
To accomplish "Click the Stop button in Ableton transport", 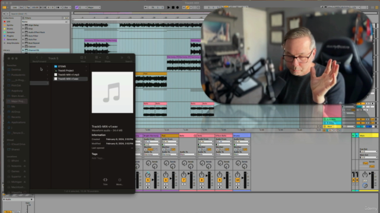I will (173, 8).
